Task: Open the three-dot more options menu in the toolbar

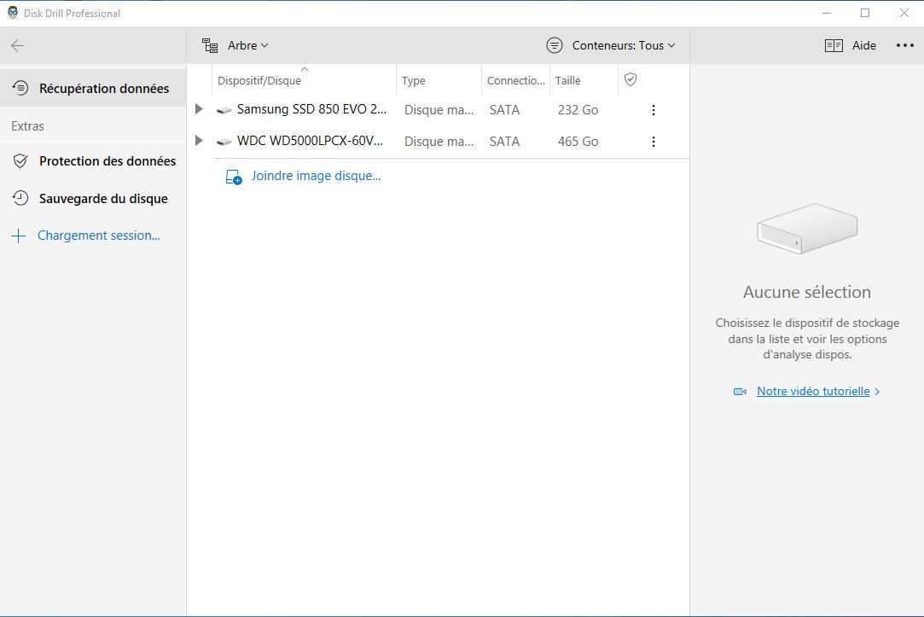Action: click(x=904, y=45)
